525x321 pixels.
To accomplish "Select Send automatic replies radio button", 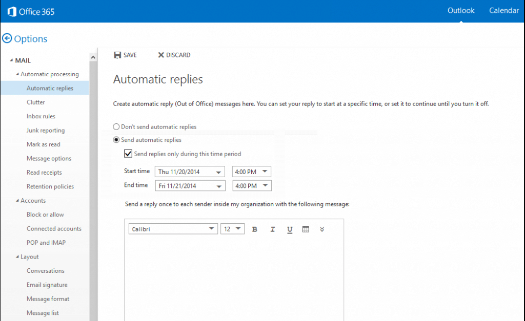I will (x=116, y=140).
